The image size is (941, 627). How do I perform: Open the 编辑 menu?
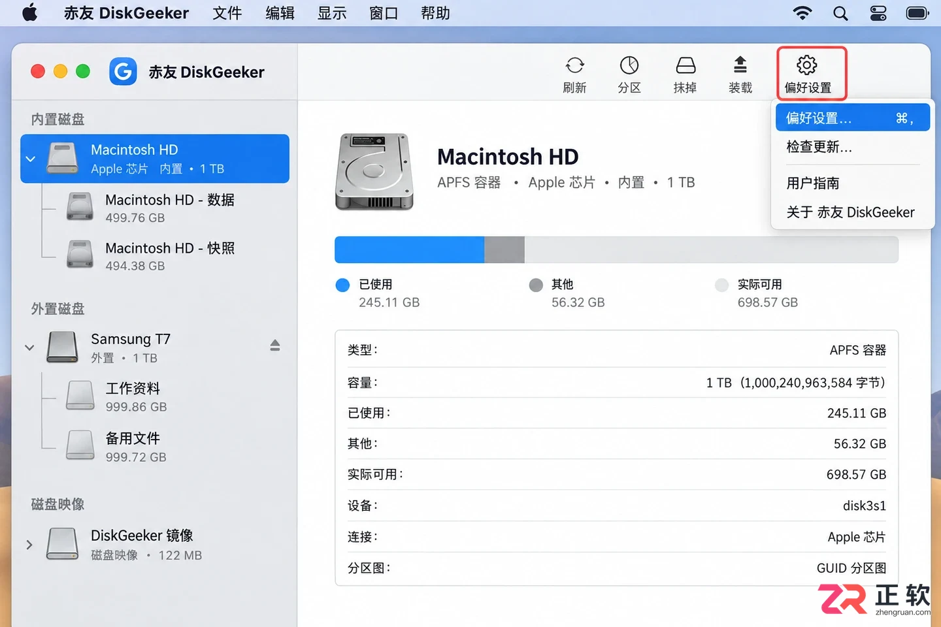pos(280,13)
